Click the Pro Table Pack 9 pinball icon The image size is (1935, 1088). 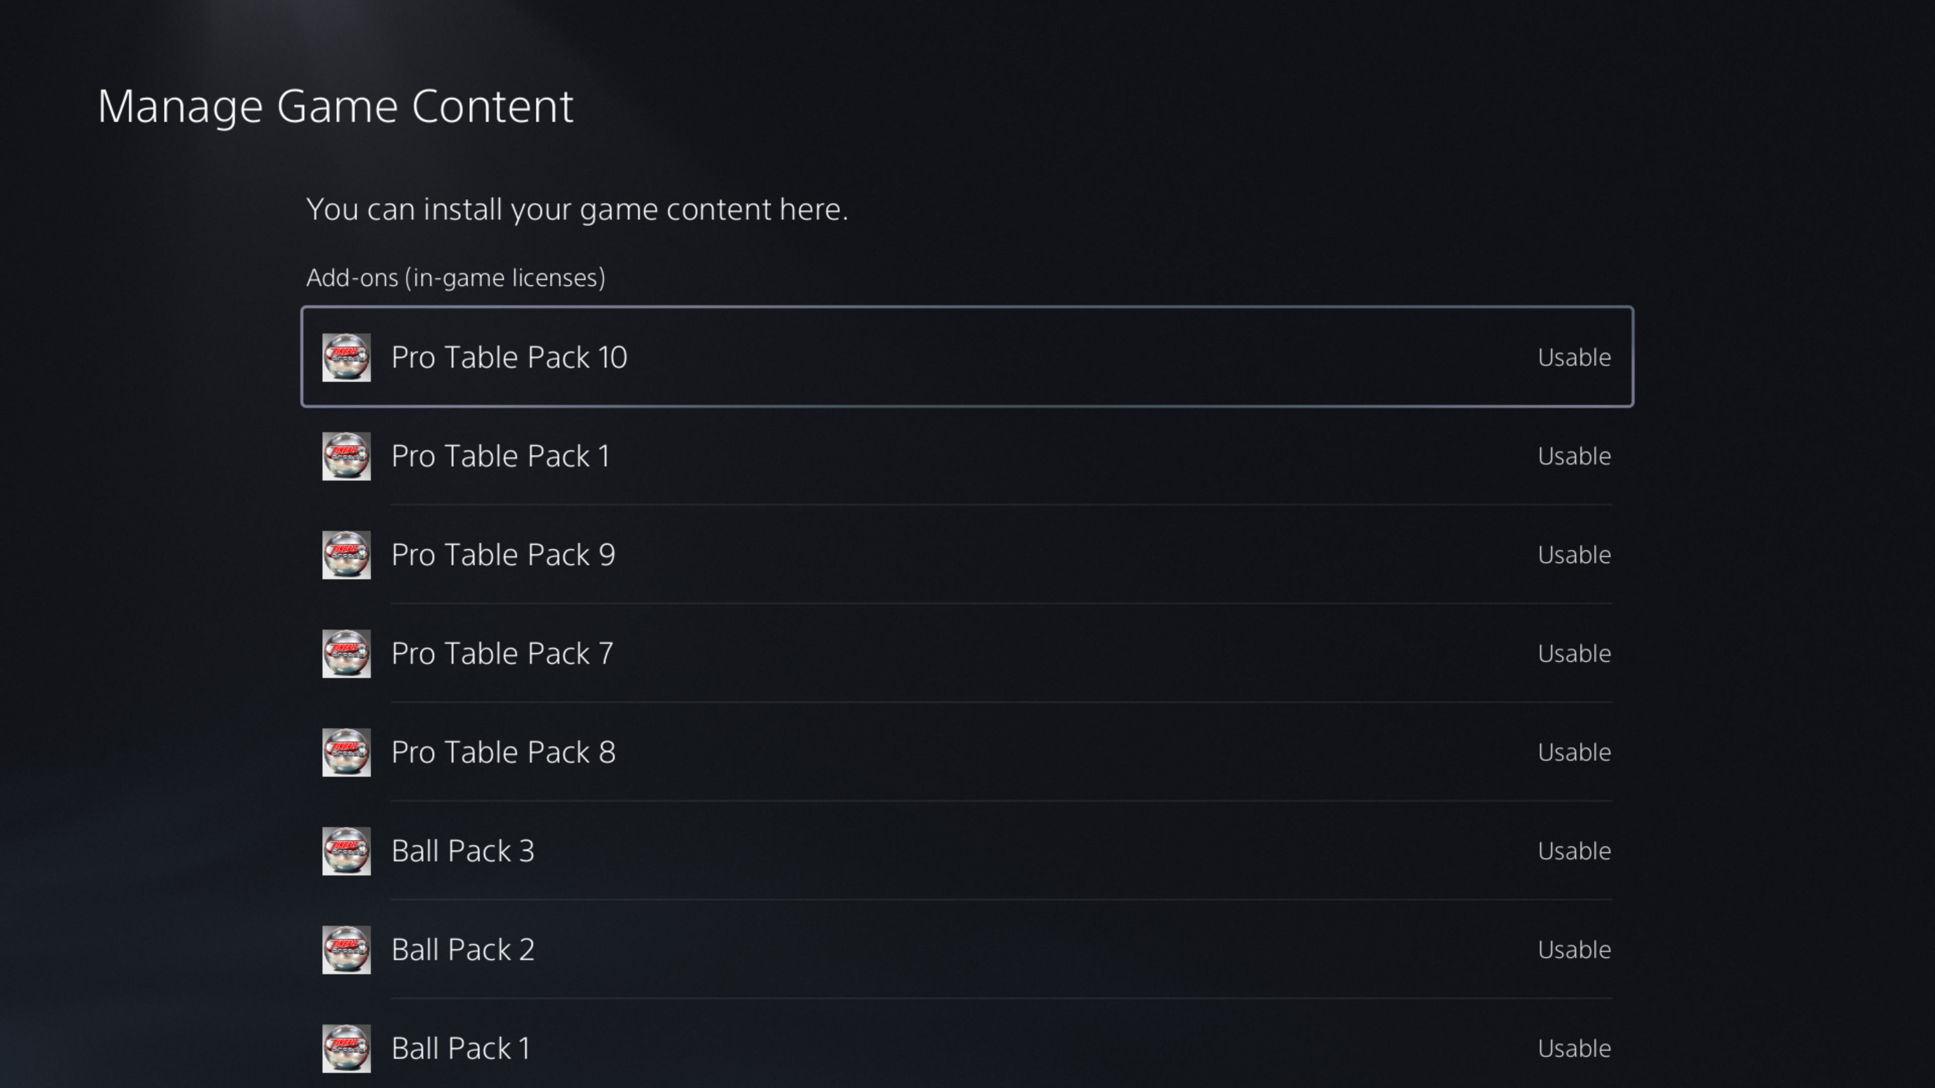[x=346, y=555]
